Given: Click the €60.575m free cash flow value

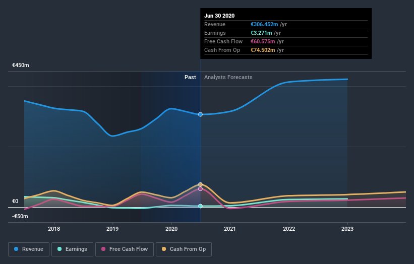Looking at the screenshot, I should [263, 41].
